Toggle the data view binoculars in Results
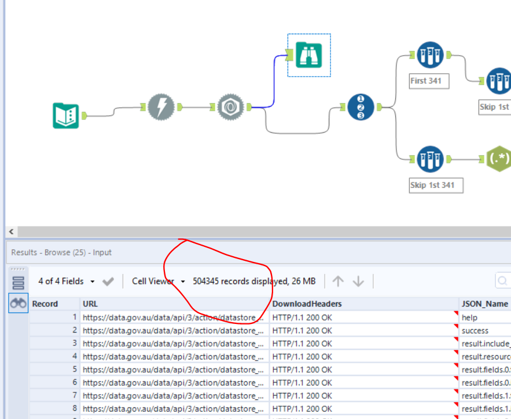The width and height of the screenshot is (511, 419). [18, 303]
